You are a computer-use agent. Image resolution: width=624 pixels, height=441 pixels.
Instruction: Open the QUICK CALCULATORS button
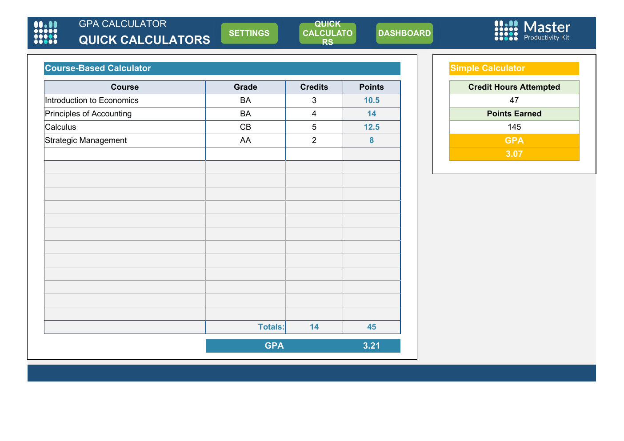pos(328,33)
